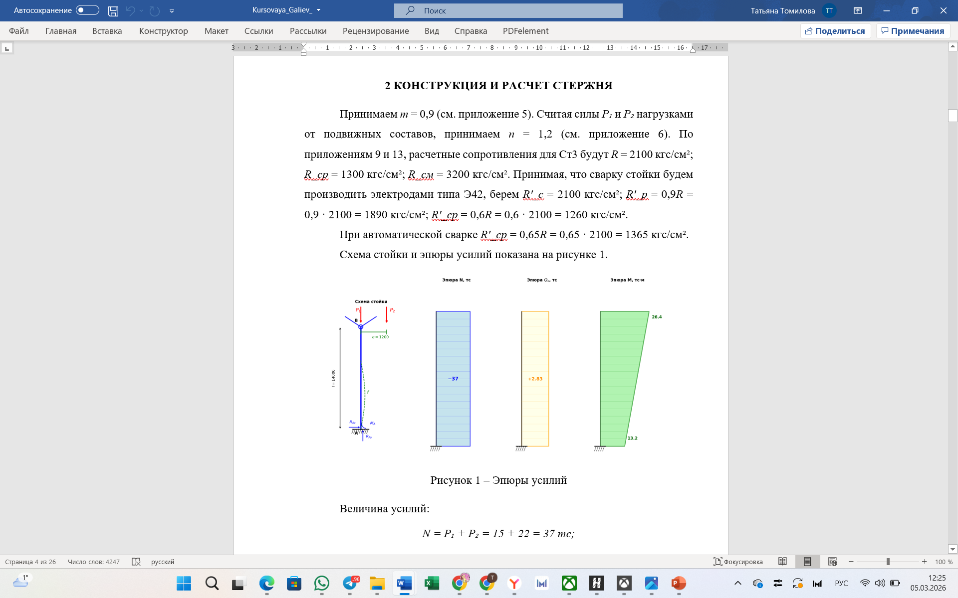Select the Print Layout view button

pyautogui.click(x=807, y=562)
